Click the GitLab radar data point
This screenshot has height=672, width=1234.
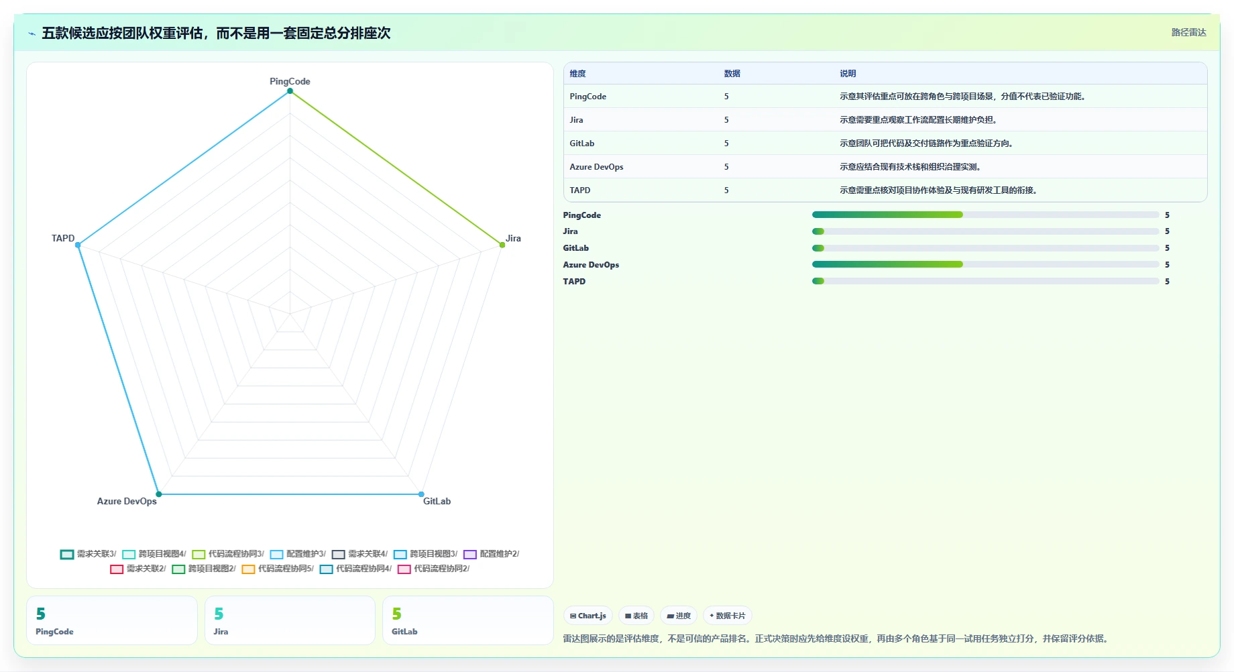421,494
